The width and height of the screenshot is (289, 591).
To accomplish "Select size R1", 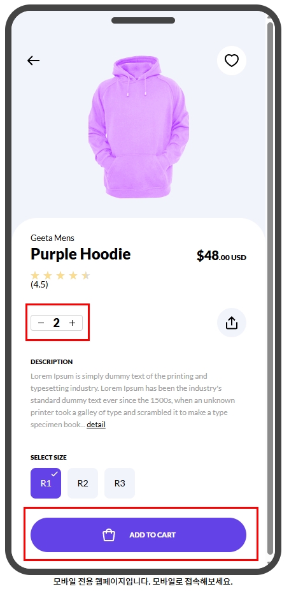I will coord(46,483).
